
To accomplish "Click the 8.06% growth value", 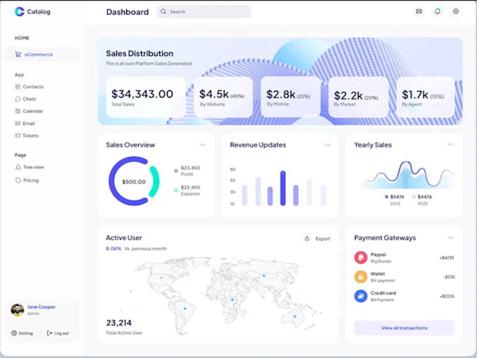I will tap(114, 248).
